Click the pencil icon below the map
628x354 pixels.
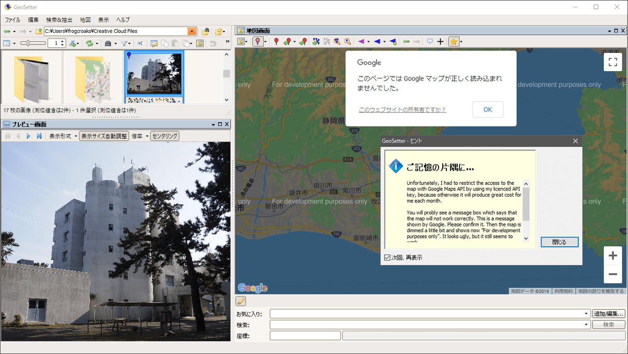[241, 301]
